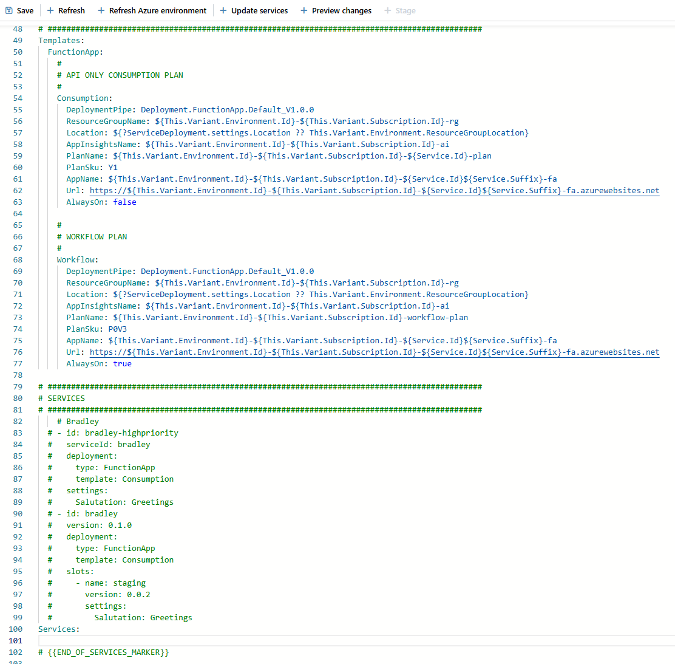Open the Consumption Url link on line 62
Screen dimensions: 675x664
[x=374, y=190]
